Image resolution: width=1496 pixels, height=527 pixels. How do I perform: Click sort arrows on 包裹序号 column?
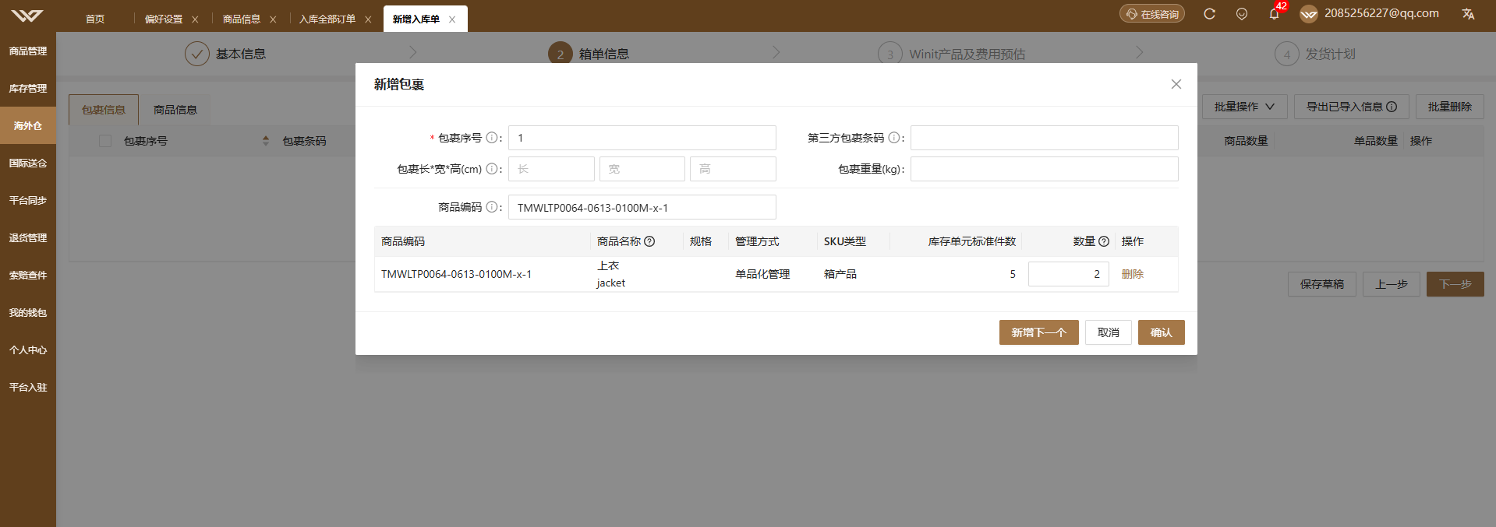[266, 141]
